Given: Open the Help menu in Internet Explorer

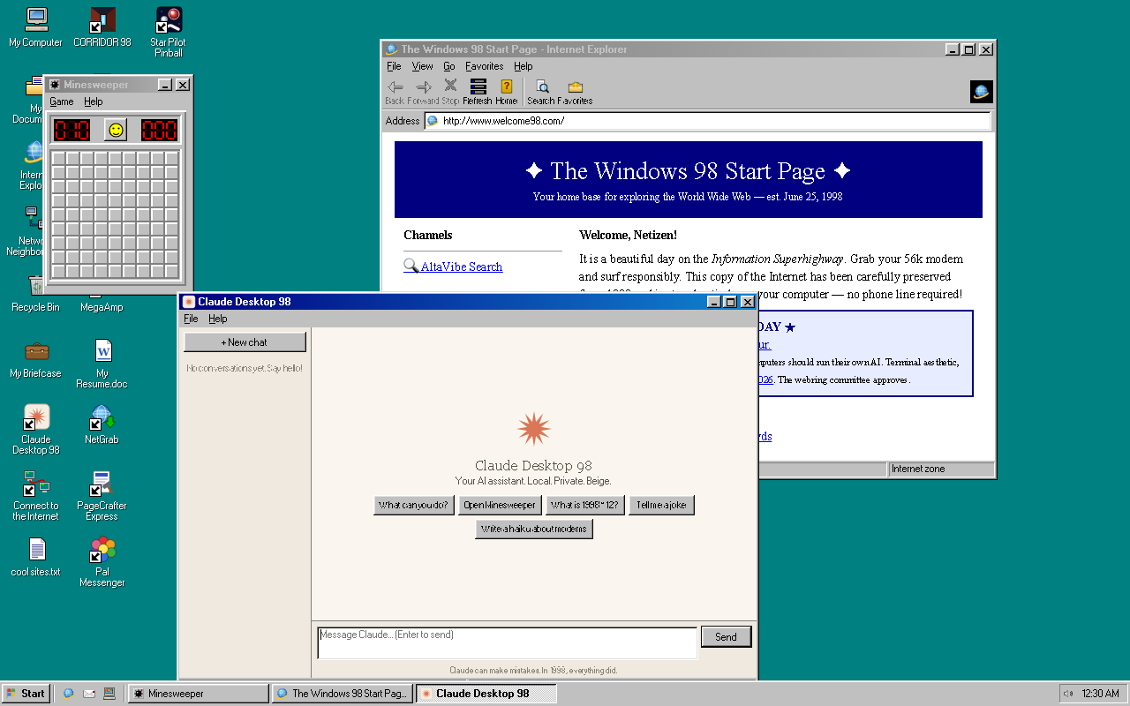Looking at the screenshot, I should point(524,66).
